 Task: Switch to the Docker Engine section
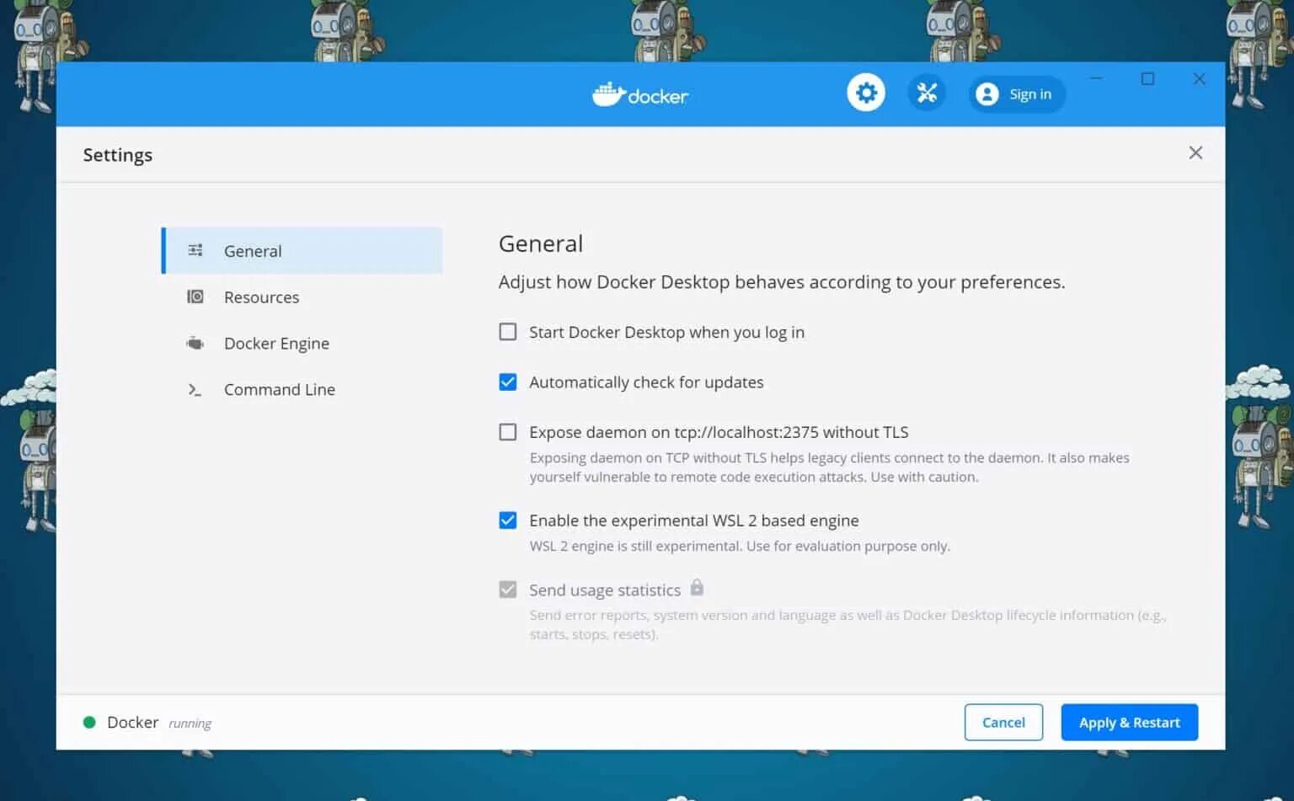click(302, 343)
